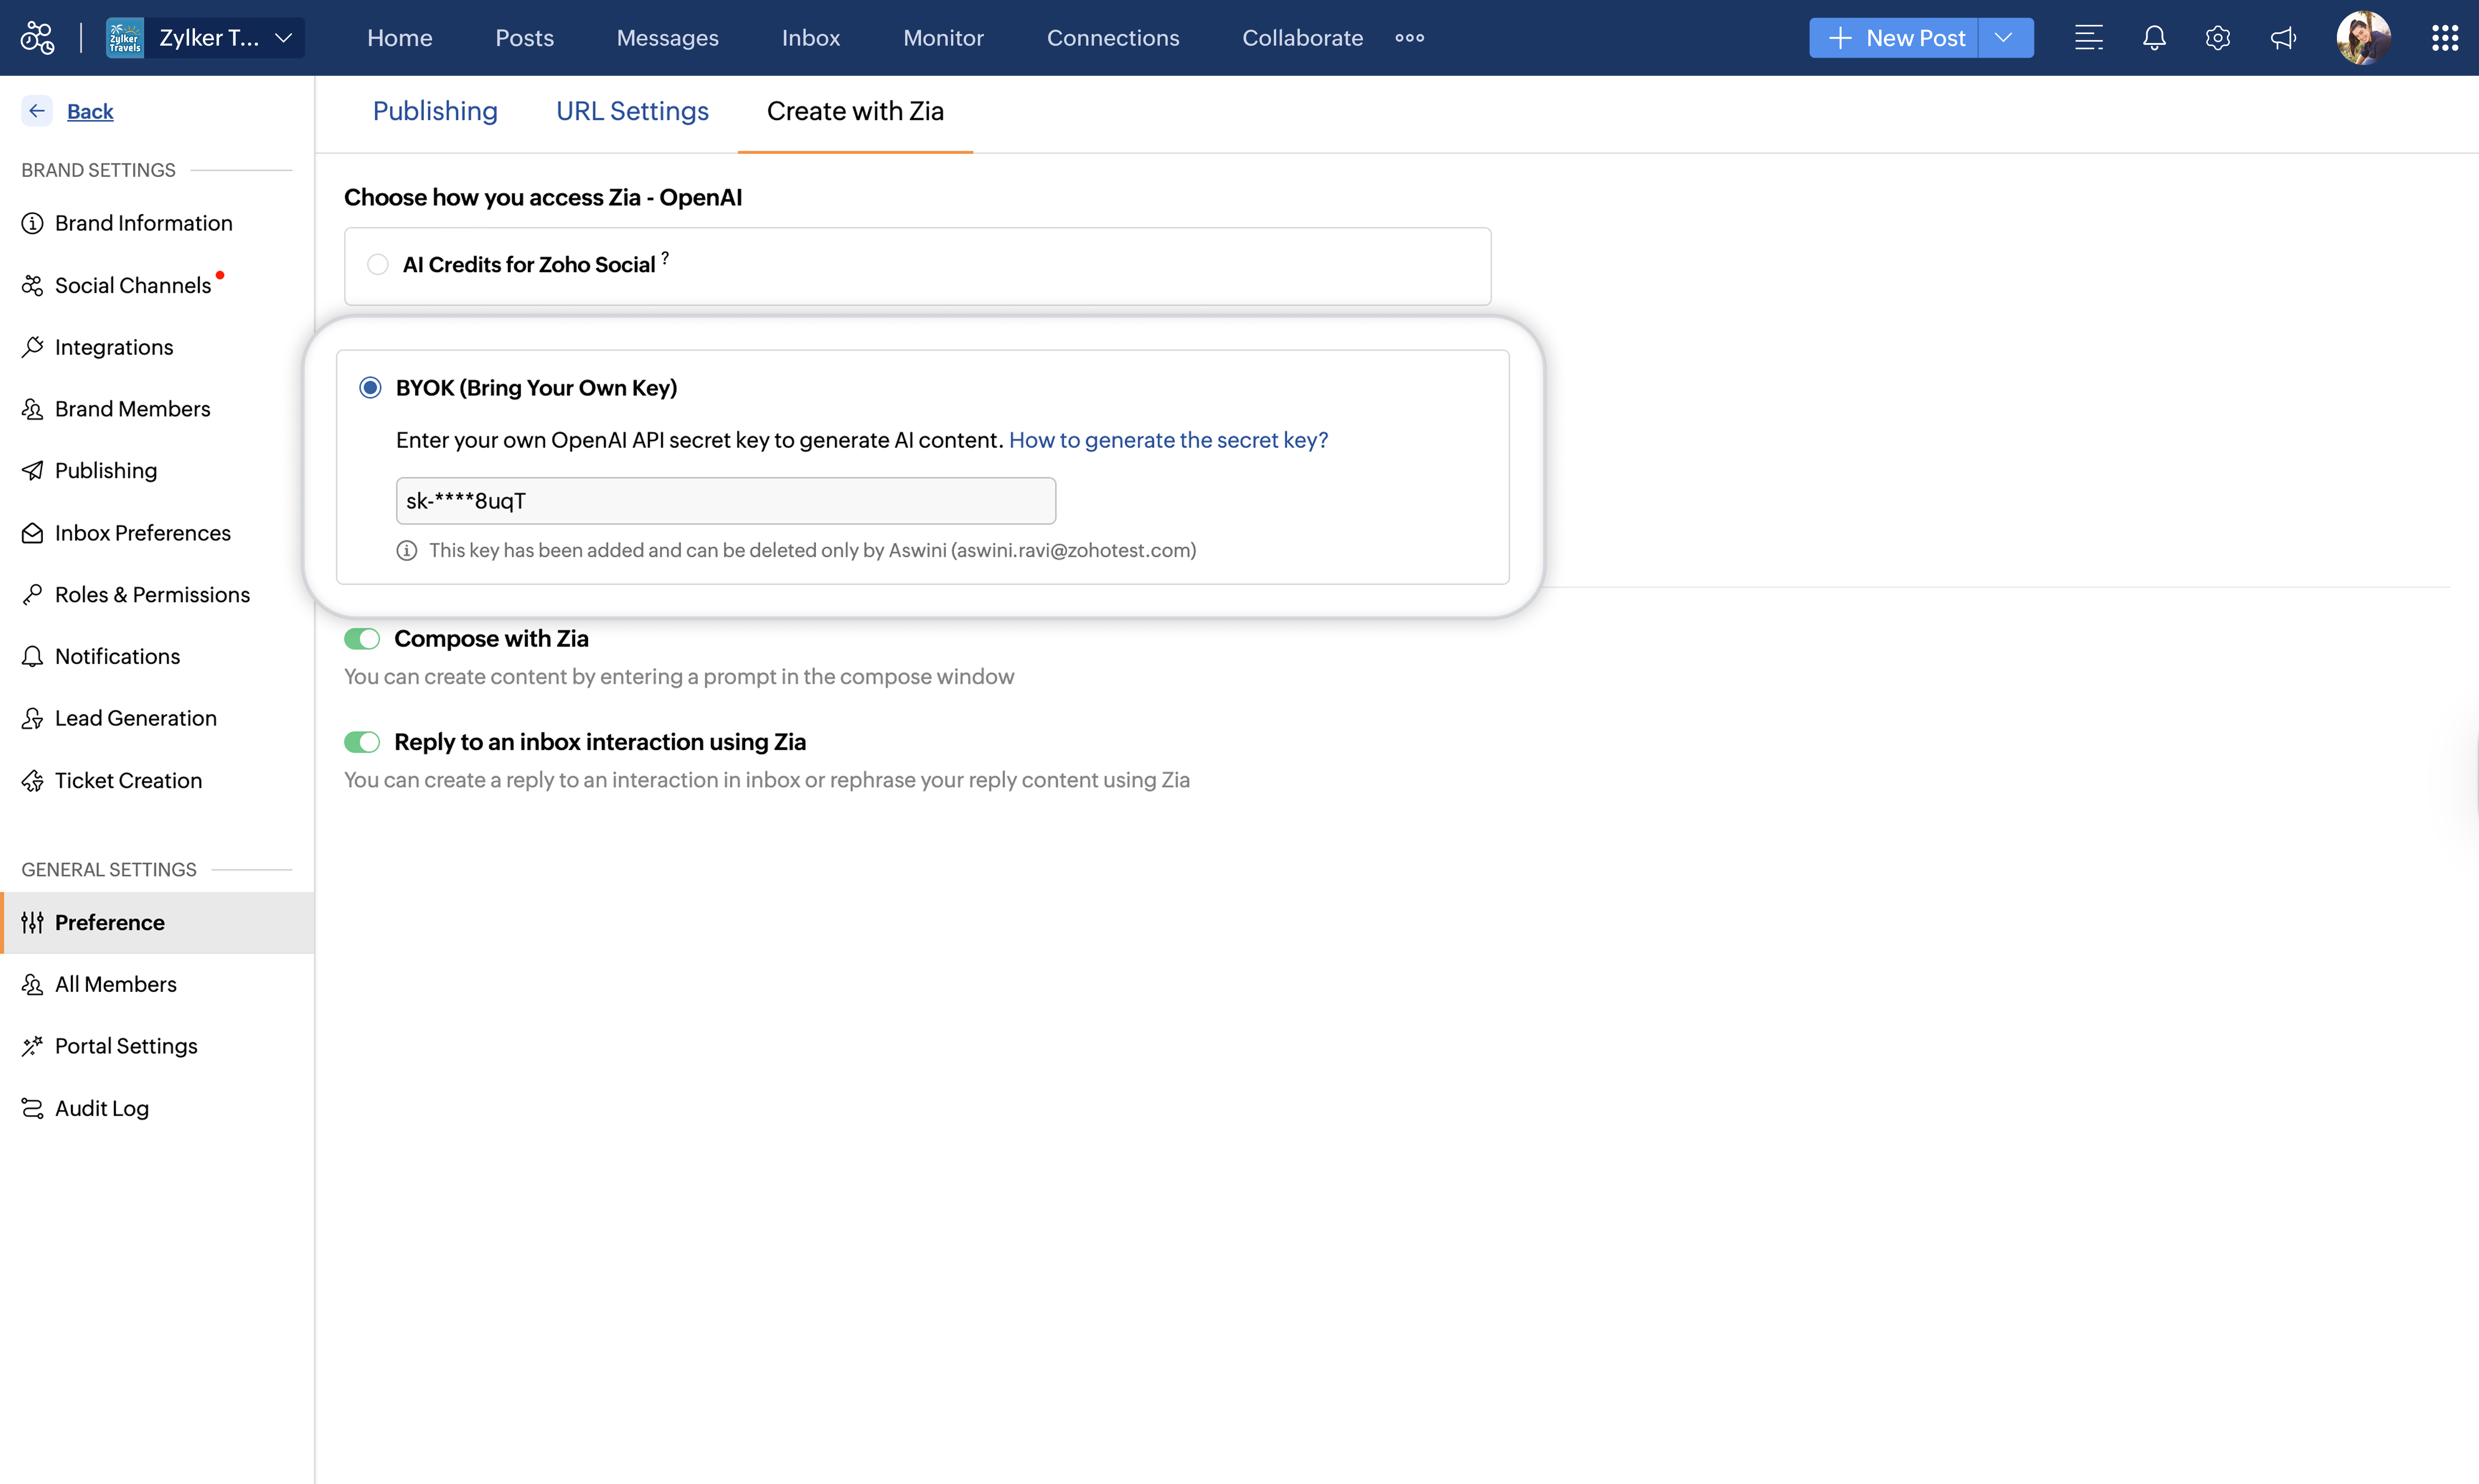Open the apps grid launcher icon
This screenshot has height=1484, width=2479.
(x=2444, y=38)
